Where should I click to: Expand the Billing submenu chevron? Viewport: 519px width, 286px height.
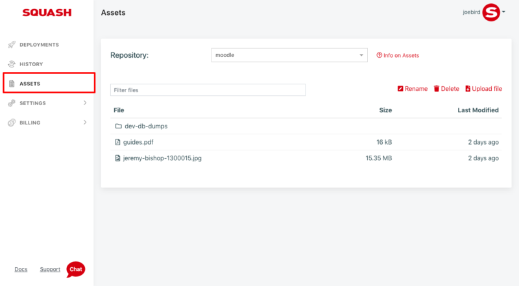(85, 123)
